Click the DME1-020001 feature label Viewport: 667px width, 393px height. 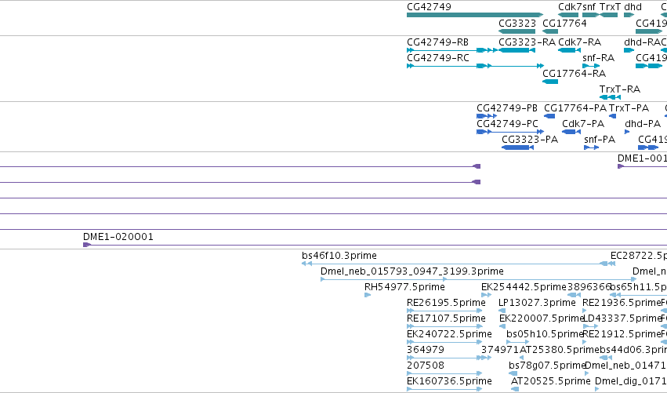coord(118,237)
